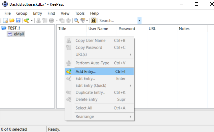Click the Auto-Type icon in context menu
This screenshot has height=132, width=214.
coord(69,63)
